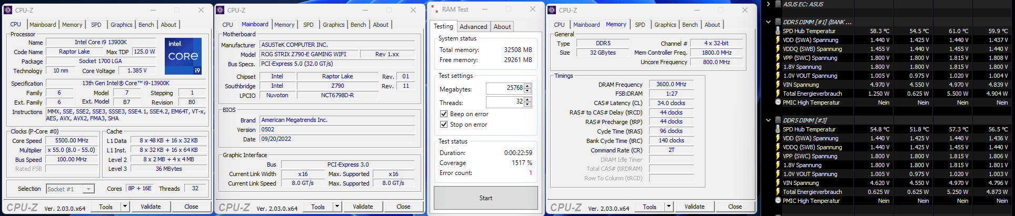Click circle icon of DIMM #3 PMIC High Temperatur

(778, 201)
